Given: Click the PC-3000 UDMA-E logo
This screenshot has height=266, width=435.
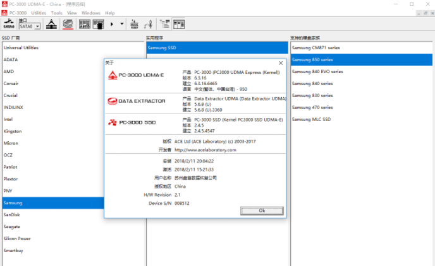Looking at the screenshot, I should coord(136,75).
